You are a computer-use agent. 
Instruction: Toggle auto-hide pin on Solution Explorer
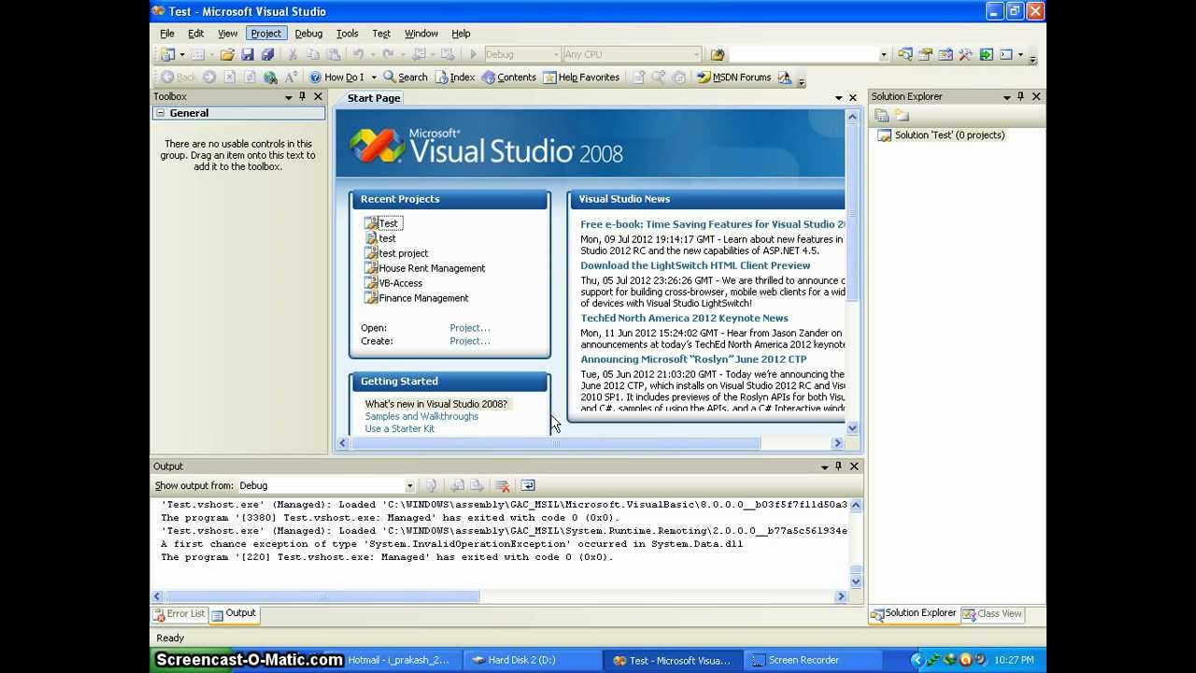tap(1020, 96)
